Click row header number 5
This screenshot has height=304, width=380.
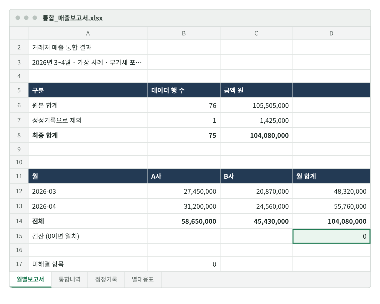click(19, 90)
